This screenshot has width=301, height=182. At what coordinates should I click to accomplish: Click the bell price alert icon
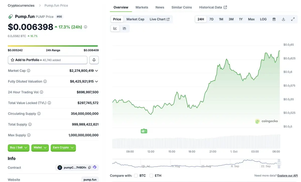click(x=94, y=60)
